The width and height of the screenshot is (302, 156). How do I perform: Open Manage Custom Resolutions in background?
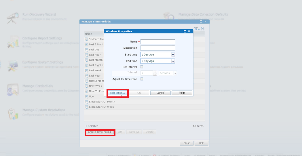coord(44,110)
